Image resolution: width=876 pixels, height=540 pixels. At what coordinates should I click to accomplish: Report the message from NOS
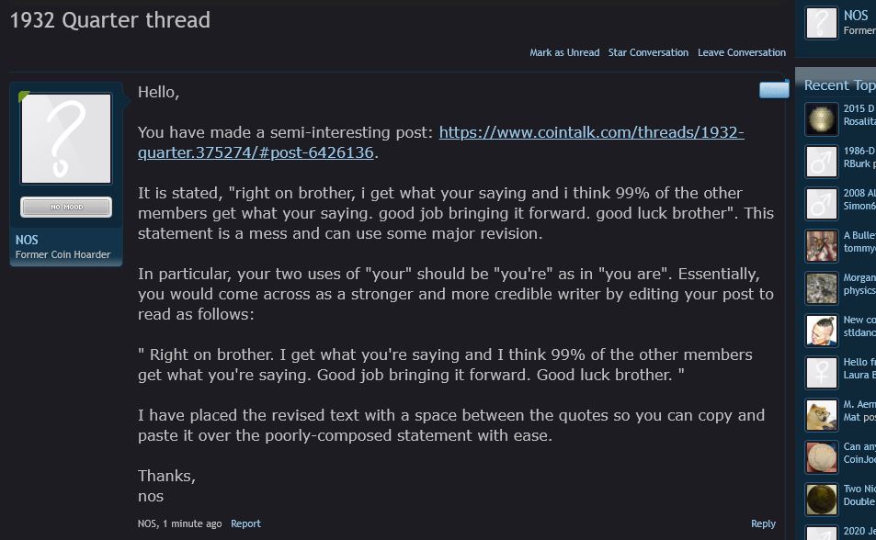pos(245,523)
